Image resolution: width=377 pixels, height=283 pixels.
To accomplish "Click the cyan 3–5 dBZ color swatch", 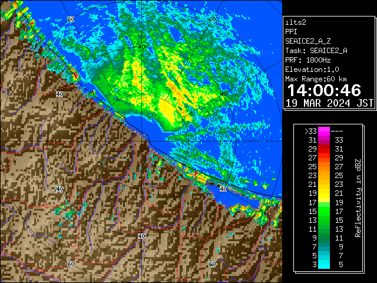I will tap(324, 264).
